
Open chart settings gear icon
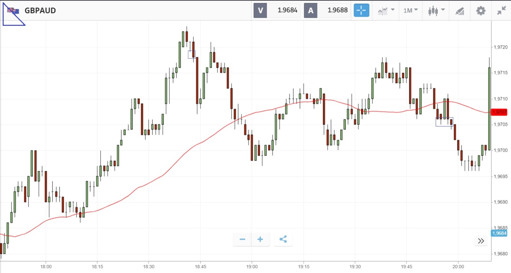point(481,11)
